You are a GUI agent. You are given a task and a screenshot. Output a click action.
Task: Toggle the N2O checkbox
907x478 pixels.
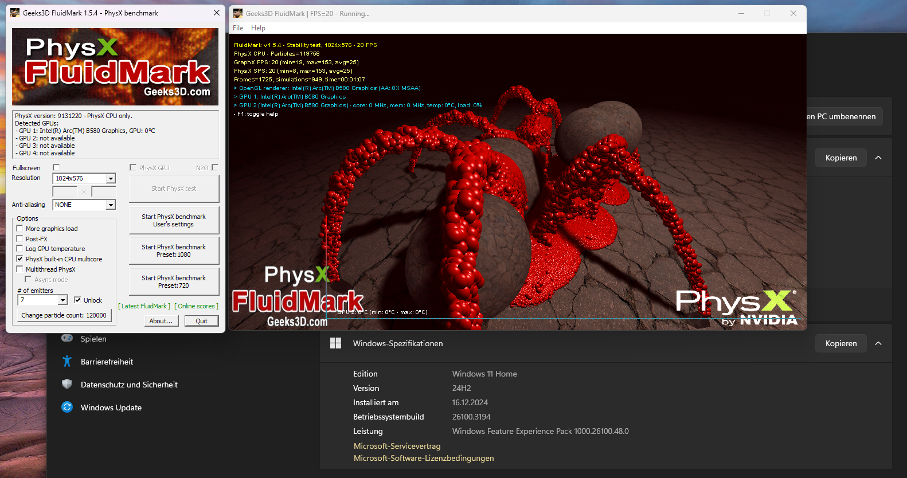click(x=215, y=167)
